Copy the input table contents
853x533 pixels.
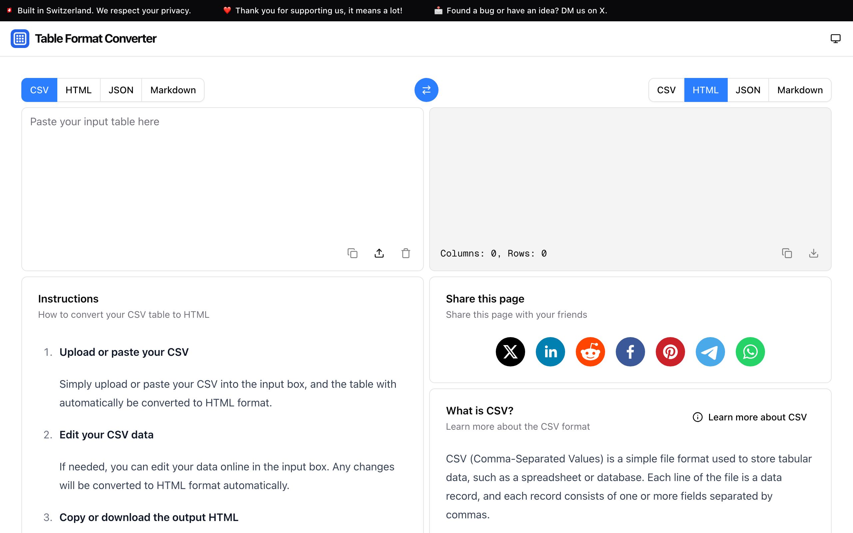pos(353,253)
